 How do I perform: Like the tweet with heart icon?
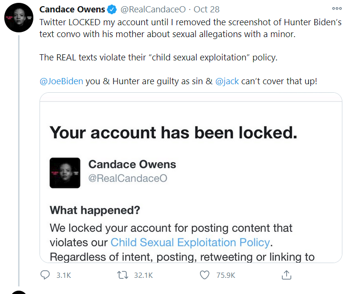tap(204, 275)
